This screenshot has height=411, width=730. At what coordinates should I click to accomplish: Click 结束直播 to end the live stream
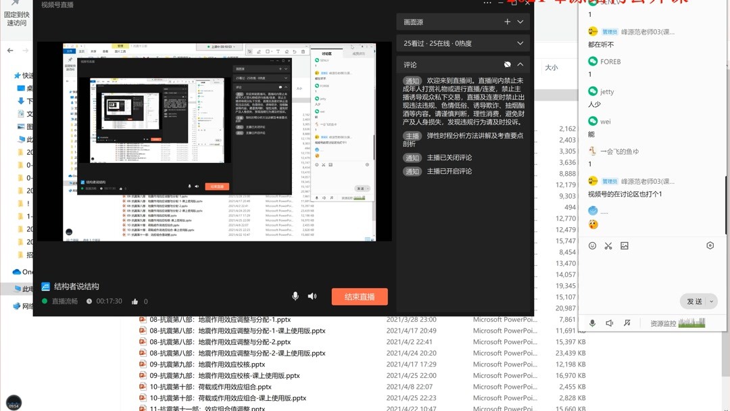359,297
